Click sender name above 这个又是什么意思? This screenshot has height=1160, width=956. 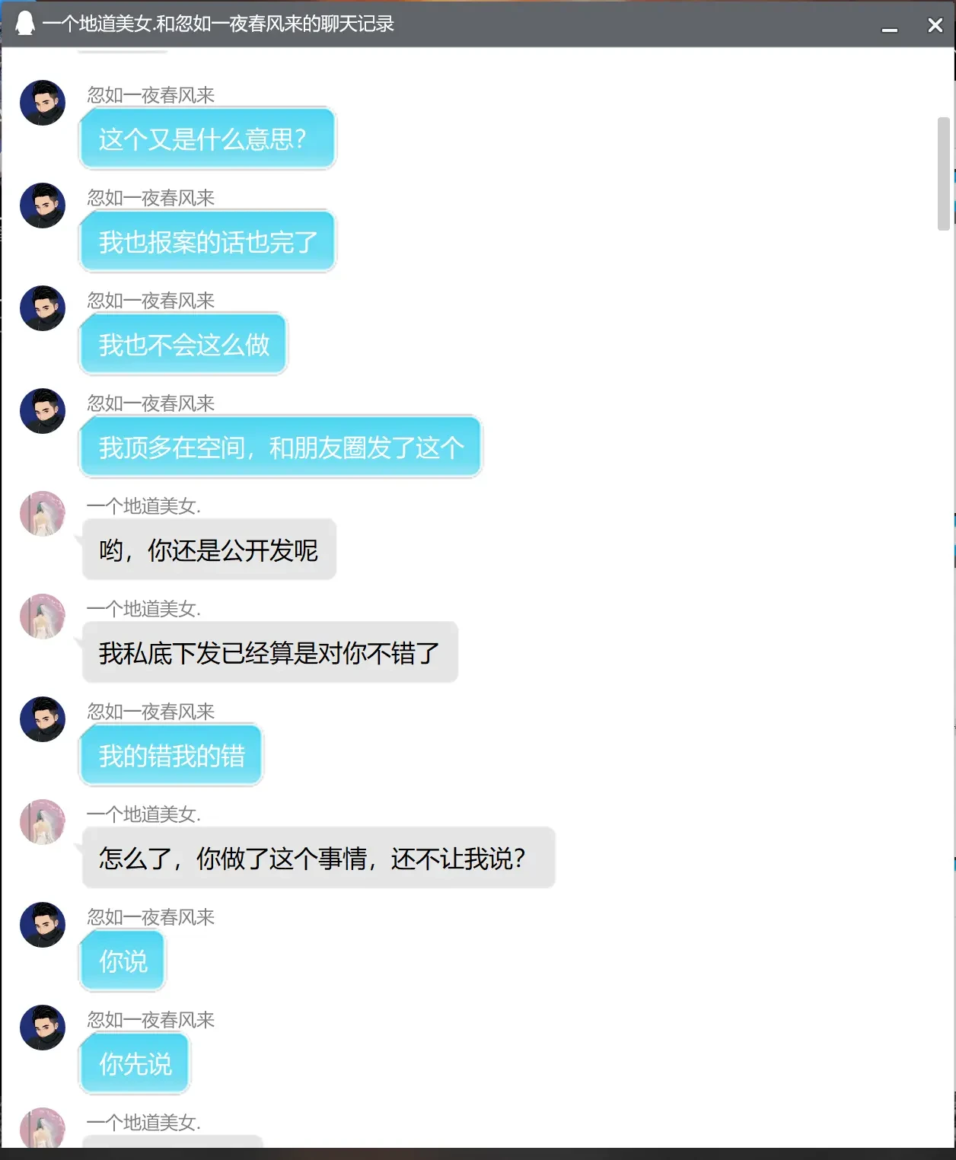(x=151, y=95)
